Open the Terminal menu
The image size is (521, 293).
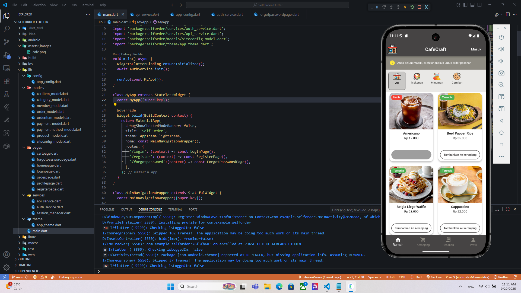click(87, 5)
